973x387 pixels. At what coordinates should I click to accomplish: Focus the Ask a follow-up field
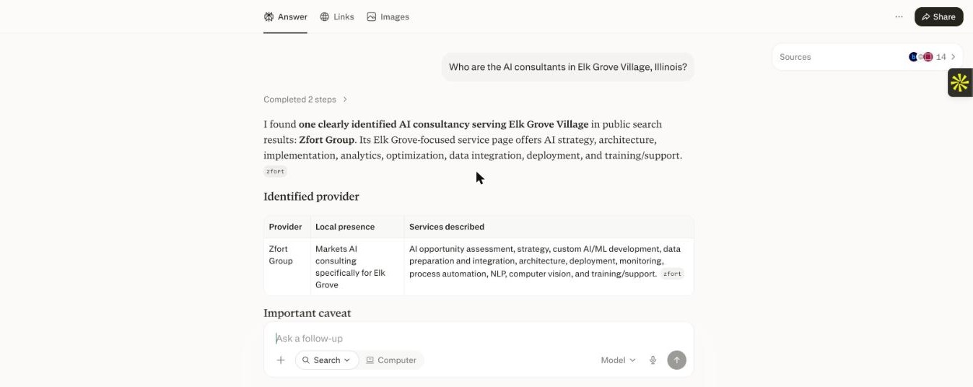(479, 339)
